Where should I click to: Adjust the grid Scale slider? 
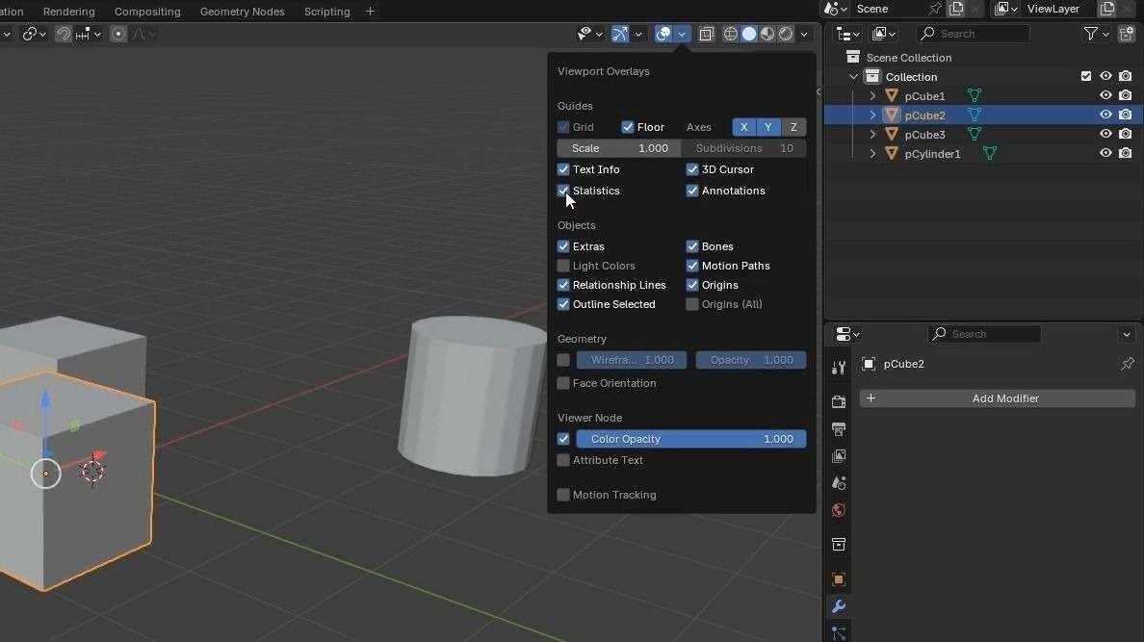pyautogui.click(x=618, y=148)
